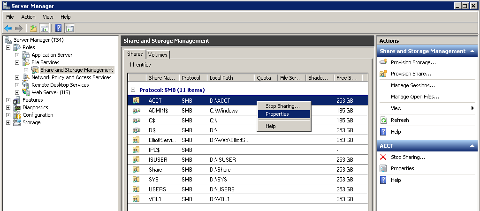Click the VOL1 share icon

pos(136,199)
